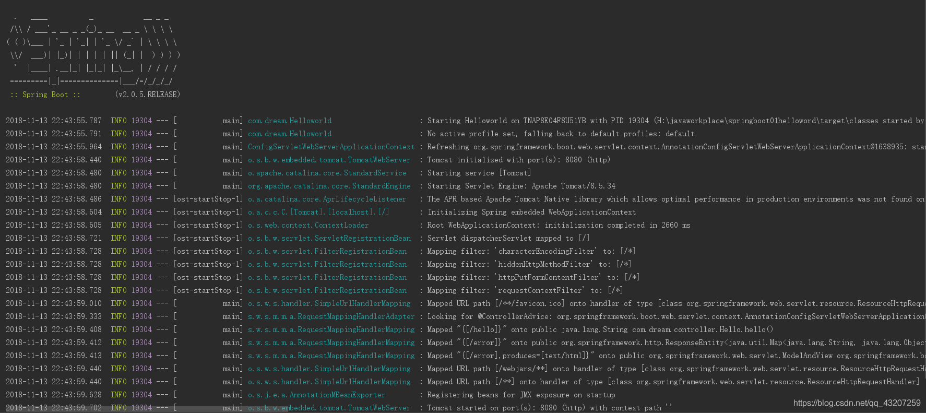
Task: Click the 'requestContextFilter' mapping message
Action: (x=525, y=290)
